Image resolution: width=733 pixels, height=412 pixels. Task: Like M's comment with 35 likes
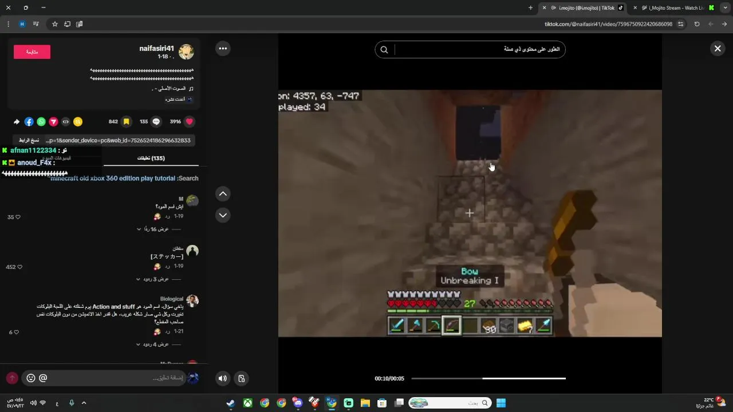click(18, 217)
